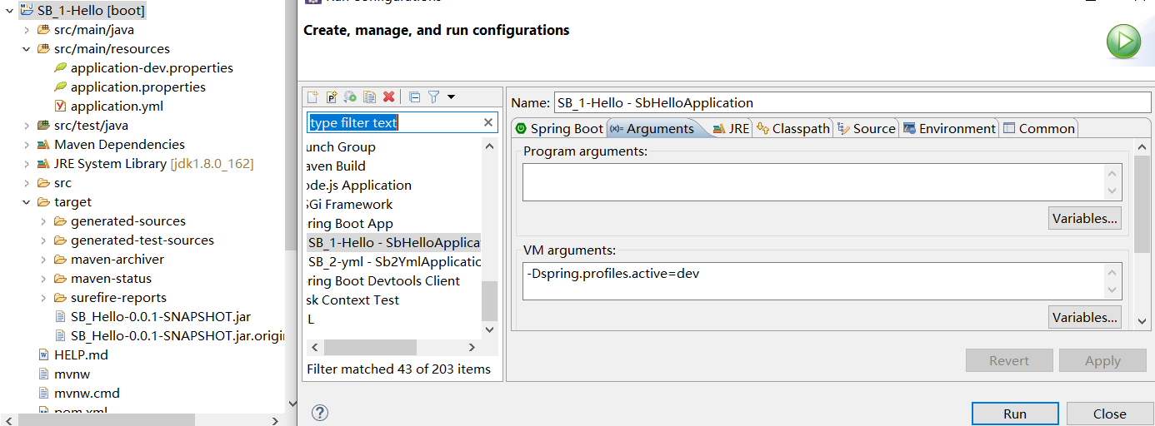Screen dimensions: 1155x426
Task: Select application.yml file
Action: pyautogui.click(x=108, y=106)
